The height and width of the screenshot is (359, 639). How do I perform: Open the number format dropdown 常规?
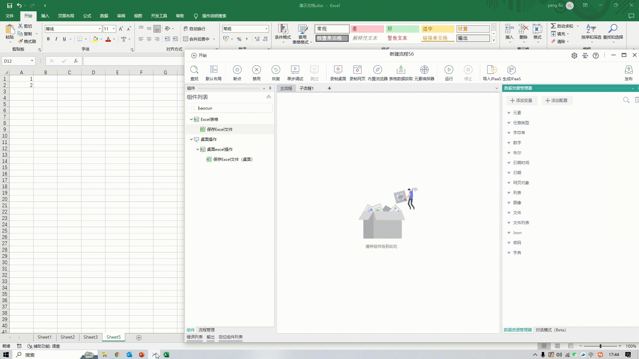click(x=266, y=29)
